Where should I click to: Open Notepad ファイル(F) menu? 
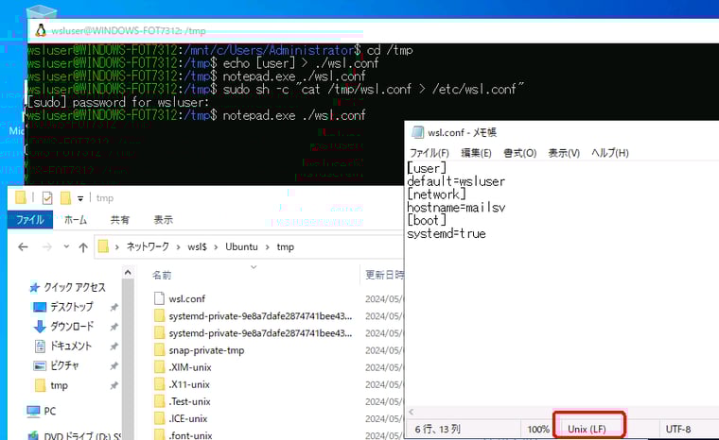click(430, 153)
